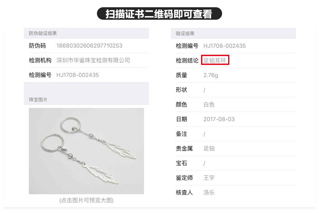Viewport: 319px width, 213px height.
Task: Click the 验证结果 section header
Action: tap(185, 33)
